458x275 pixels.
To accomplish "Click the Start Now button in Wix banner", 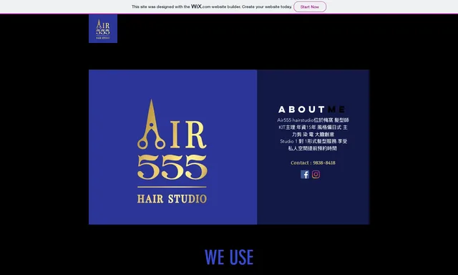I will point(310,6).
